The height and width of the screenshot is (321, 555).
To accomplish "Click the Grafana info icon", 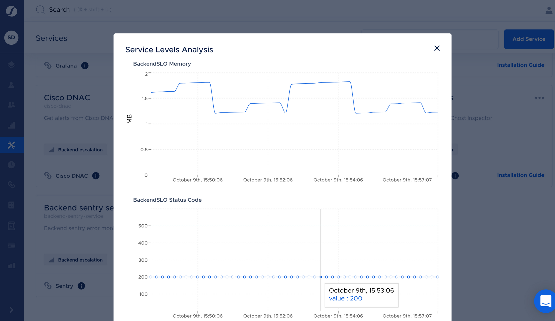I will (85, 66).
